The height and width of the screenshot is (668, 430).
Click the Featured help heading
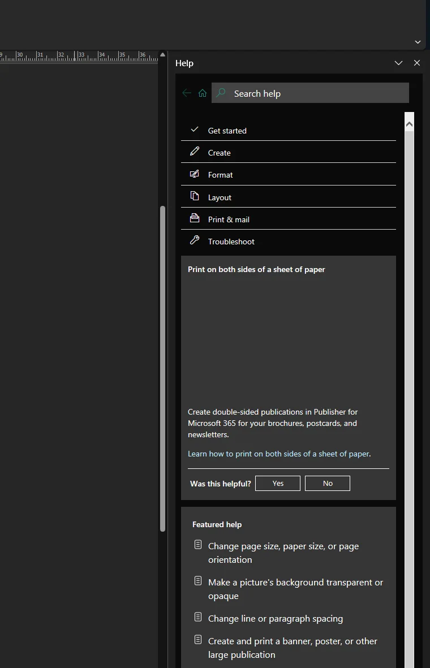(x=217, y=524)
